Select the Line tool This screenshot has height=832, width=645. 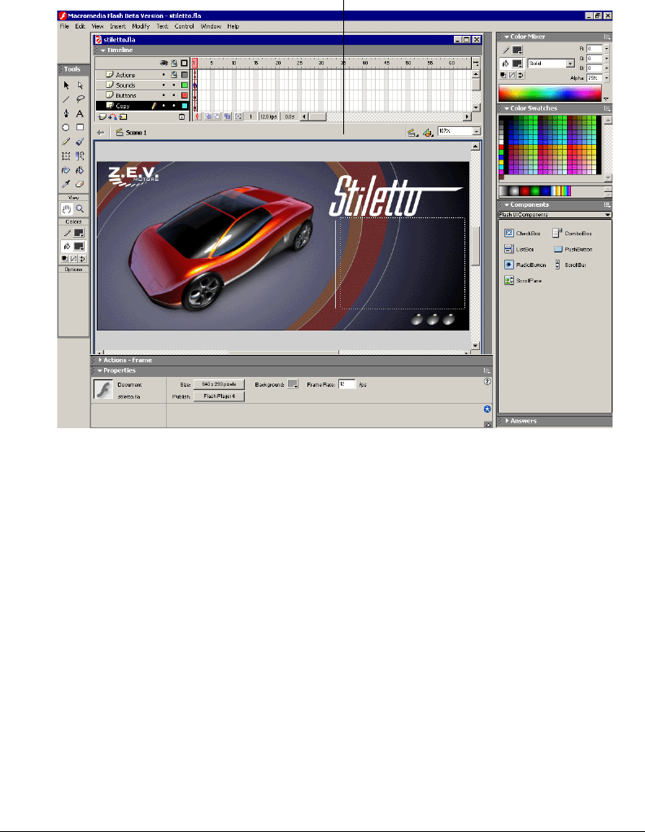tap(66, 99)
